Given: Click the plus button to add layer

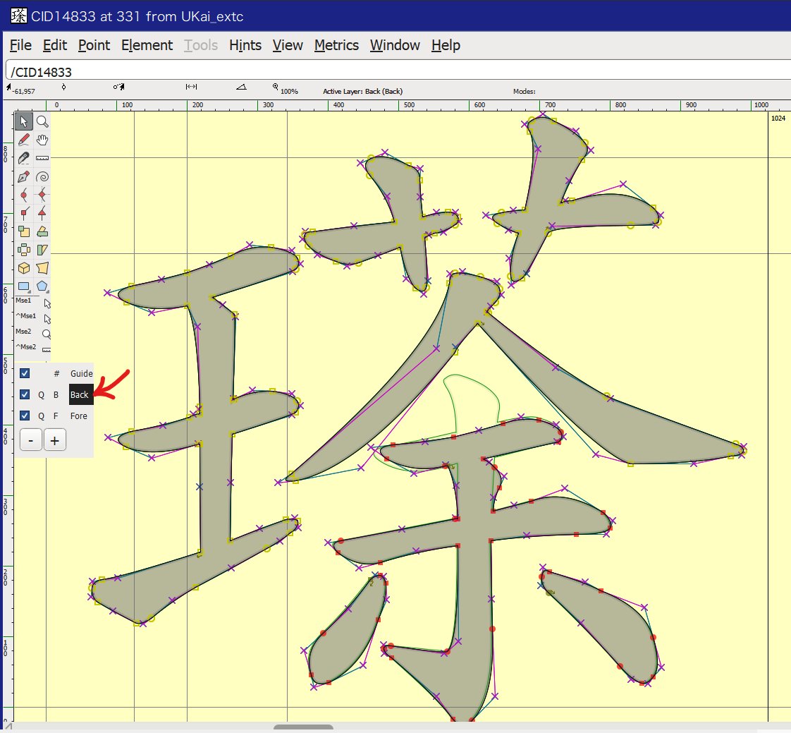Looking at the screenshot, I should click(54, 440).
